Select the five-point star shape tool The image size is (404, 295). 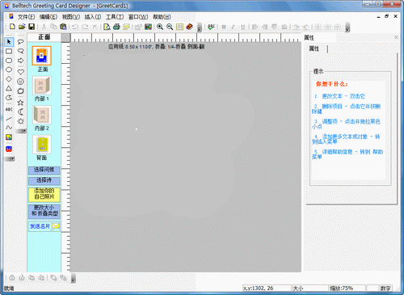[20, 103]
